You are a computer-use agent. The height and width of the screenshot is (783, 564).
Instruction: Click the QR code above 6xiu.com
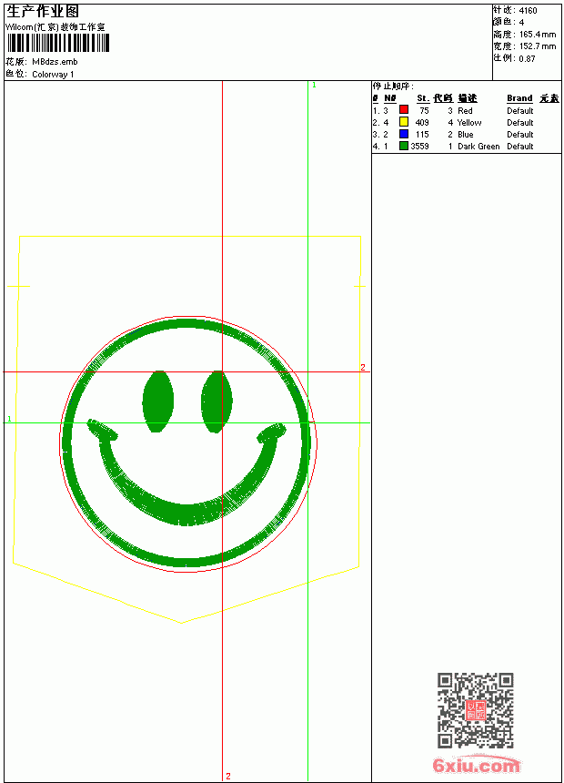476,710
